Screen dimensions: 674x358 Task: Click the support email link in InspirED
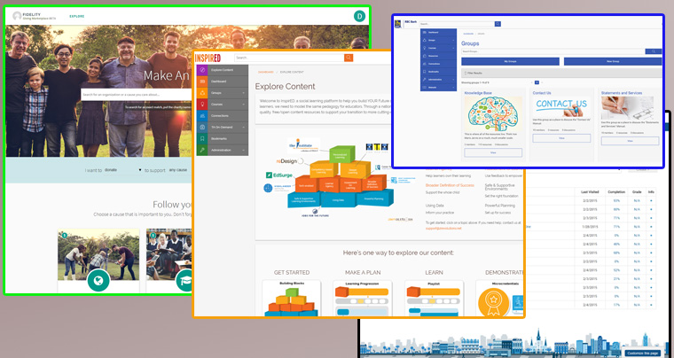tap(443, 229)
